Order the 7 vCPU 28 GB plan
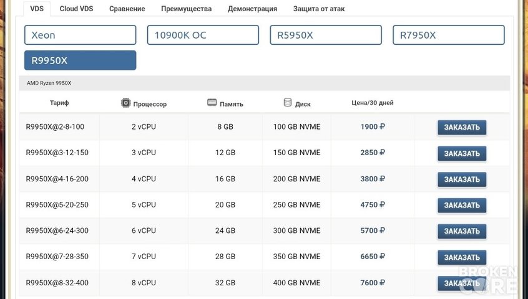528x299 pixels. [462, 257]
